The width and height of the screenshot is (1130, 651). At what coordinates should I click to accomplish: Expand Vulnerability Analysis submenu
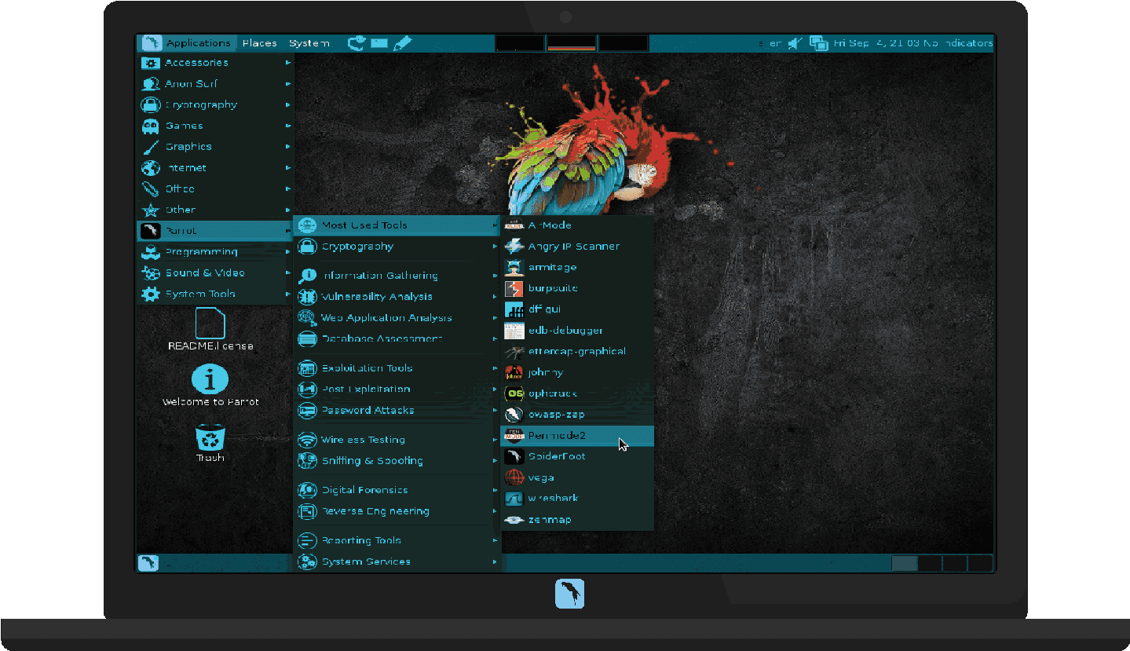pos(397,297)
